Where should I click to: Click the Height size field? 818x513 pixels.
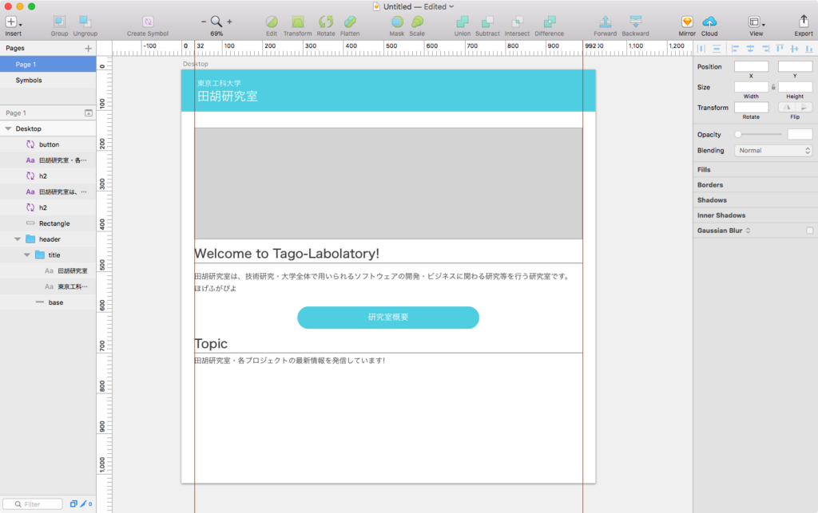pyautogui.click(x=795, y=87)
